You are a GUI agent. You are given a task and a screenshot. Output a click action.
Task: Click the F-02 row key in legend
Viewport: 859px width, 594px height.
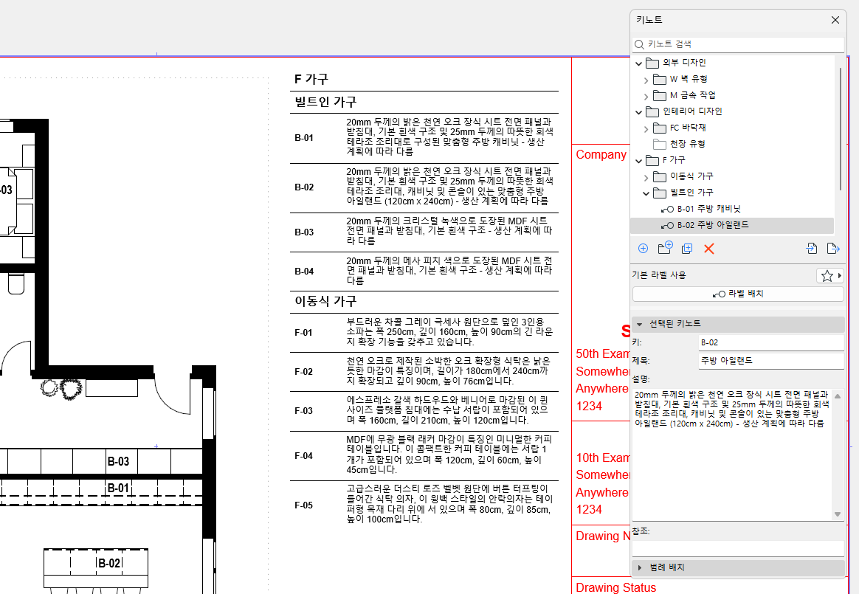[x=303, y=371]
